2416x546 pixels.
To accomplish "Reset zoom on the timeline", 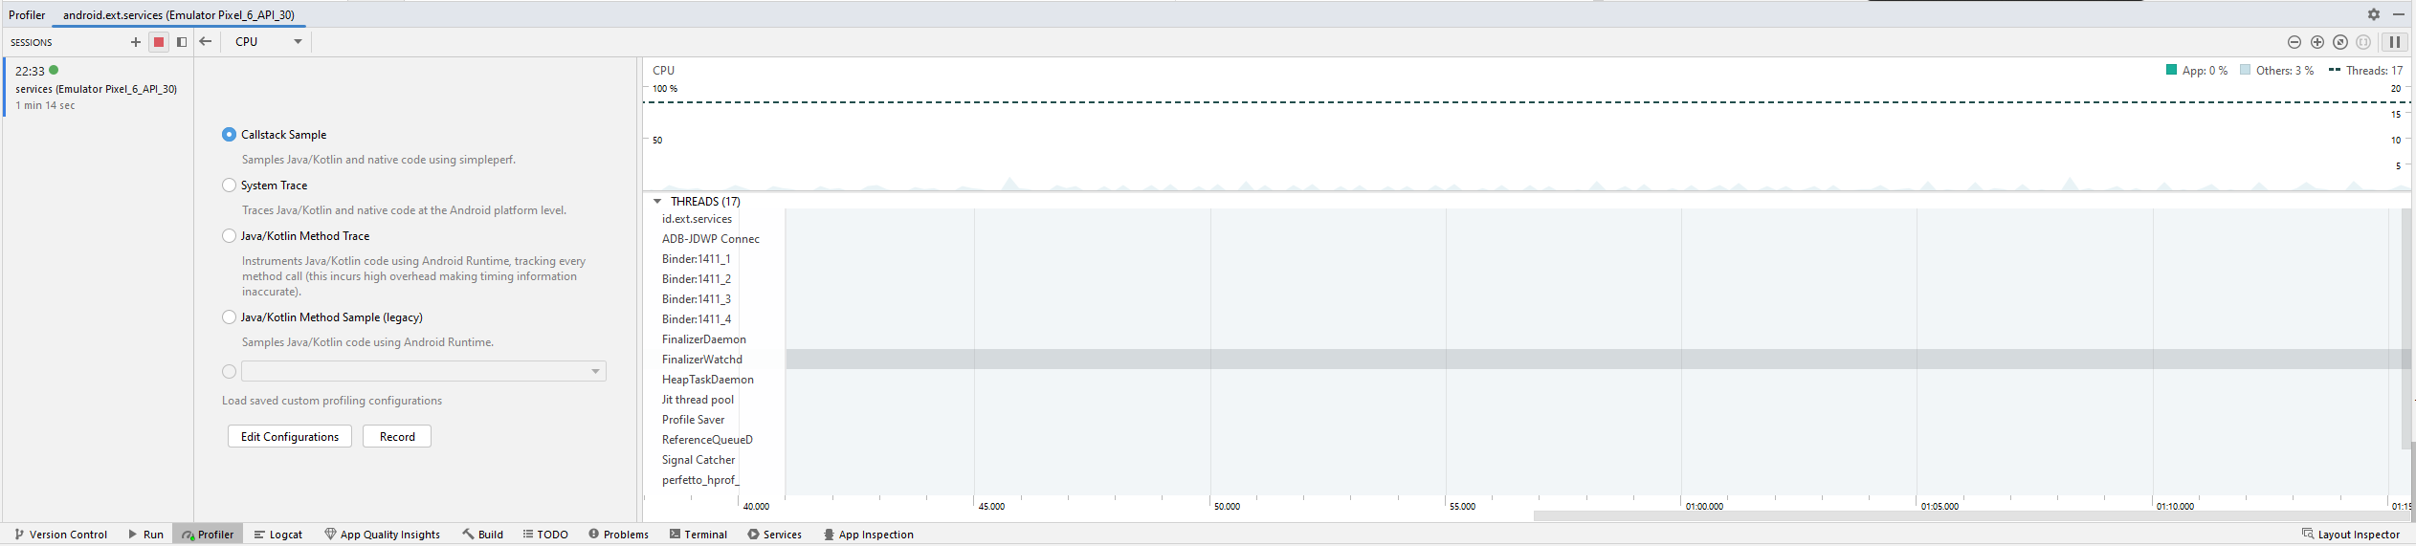I will pos(2340,42).
